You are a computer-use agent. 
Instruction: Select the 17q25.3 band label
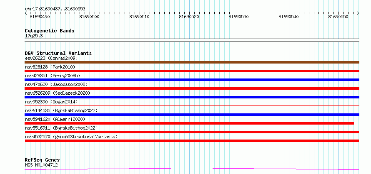click(x=34, y=36)
